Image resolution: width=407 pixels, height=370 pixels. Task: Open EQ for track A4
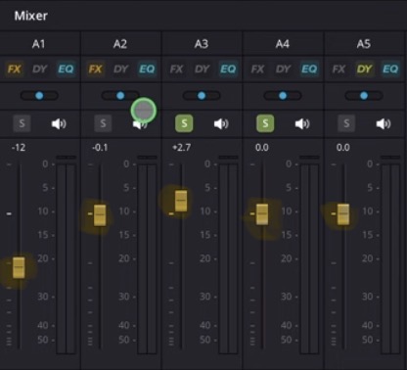click(x=309, y=69)
